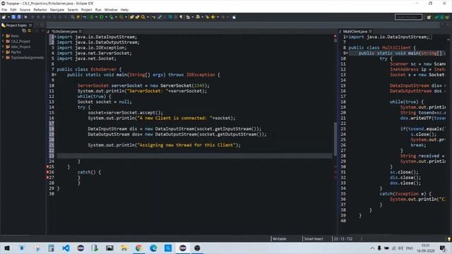Open the Edit menu

(x=13, y=10)
